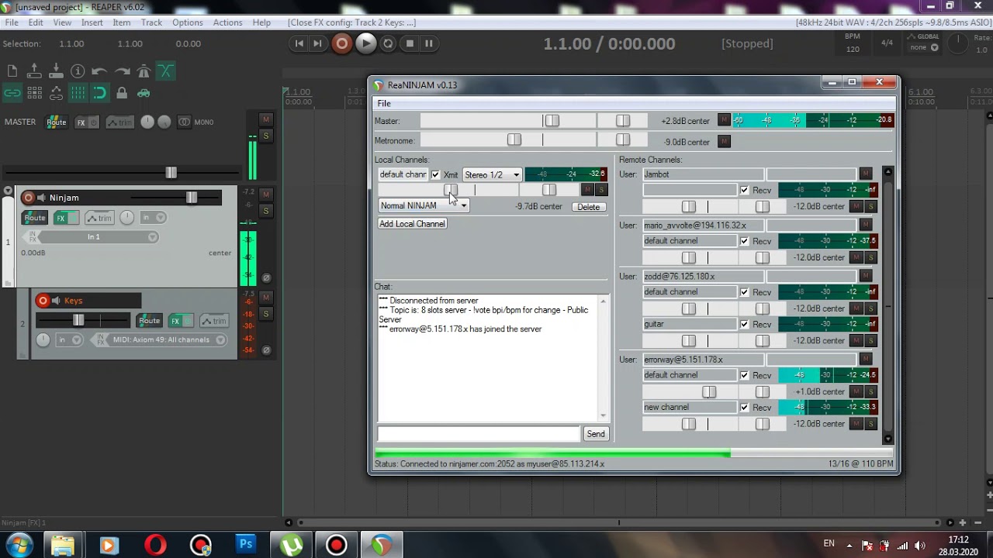Open uTorrent from the taskbar

[291, 546]
